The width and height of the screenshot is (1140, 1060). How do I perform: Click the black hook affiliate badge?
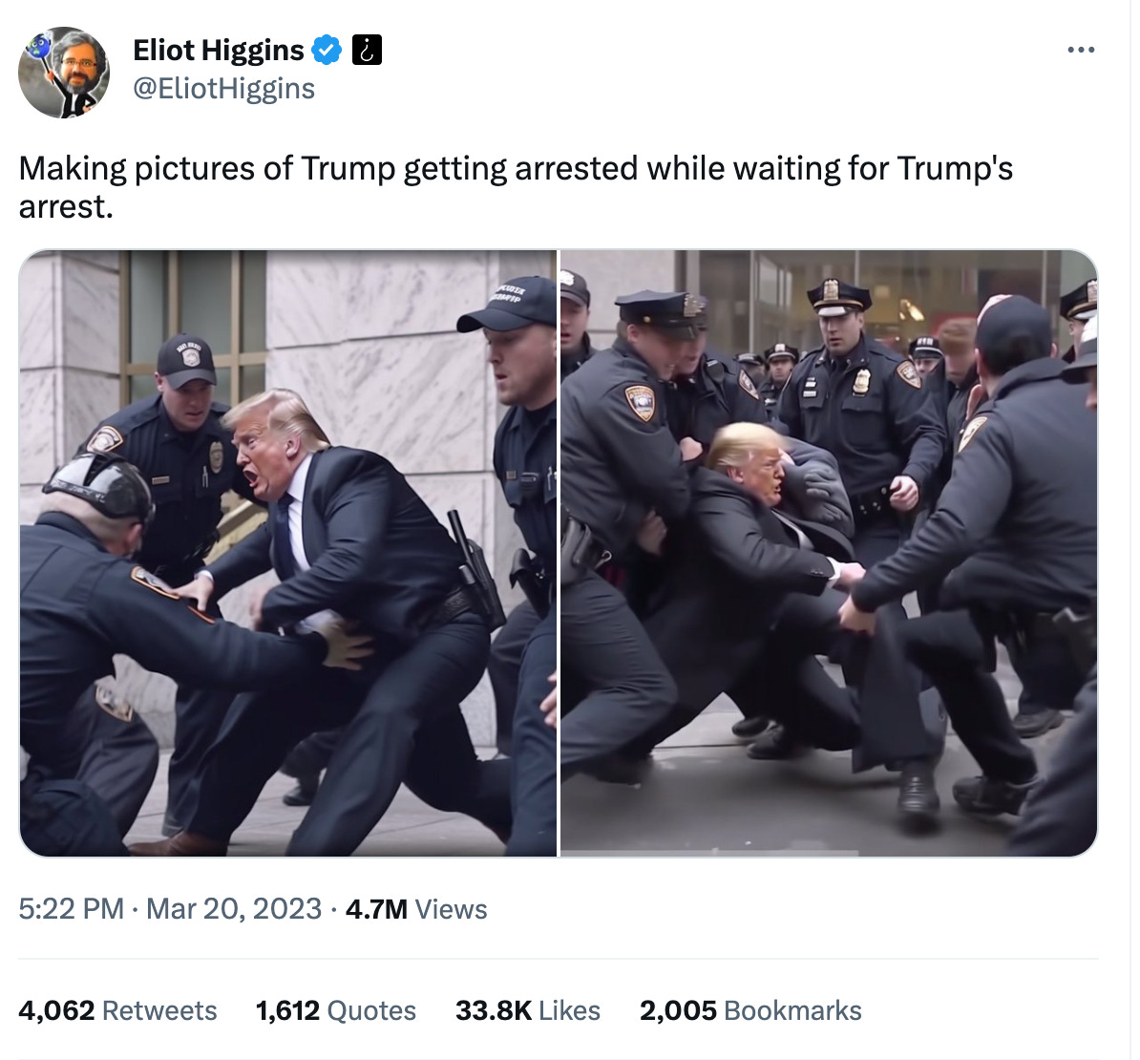368,51
